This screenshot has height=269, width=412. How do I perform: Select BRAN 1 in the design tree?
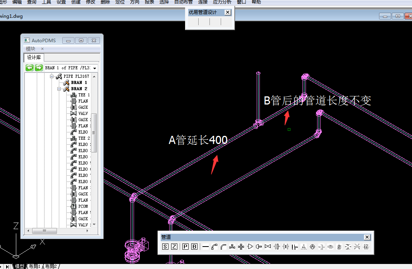79,82
